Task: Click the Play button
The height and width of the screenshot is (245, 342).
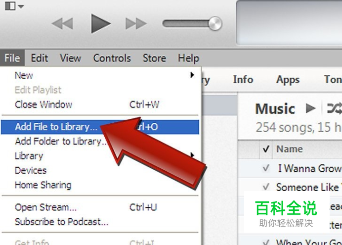Action: coord(100,24)
